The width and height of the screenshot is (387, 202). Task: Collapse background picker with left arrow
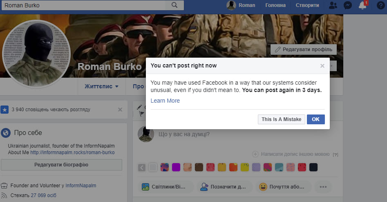142,167
